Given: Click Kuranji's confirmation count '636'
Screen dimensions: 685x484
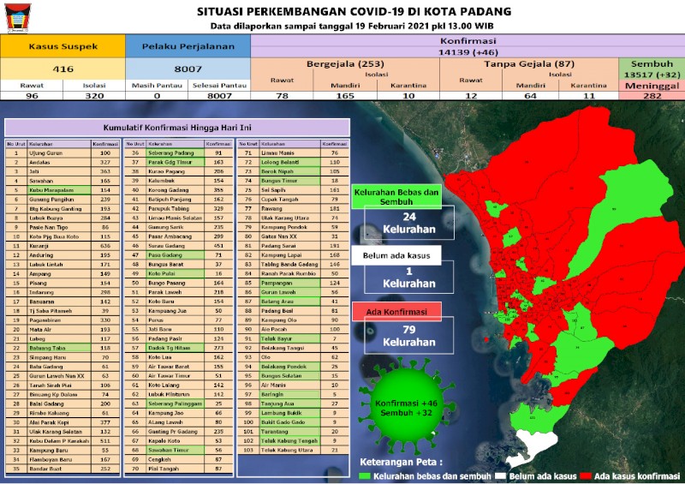Looking at the screenshot, I should (x=104, y=246).
